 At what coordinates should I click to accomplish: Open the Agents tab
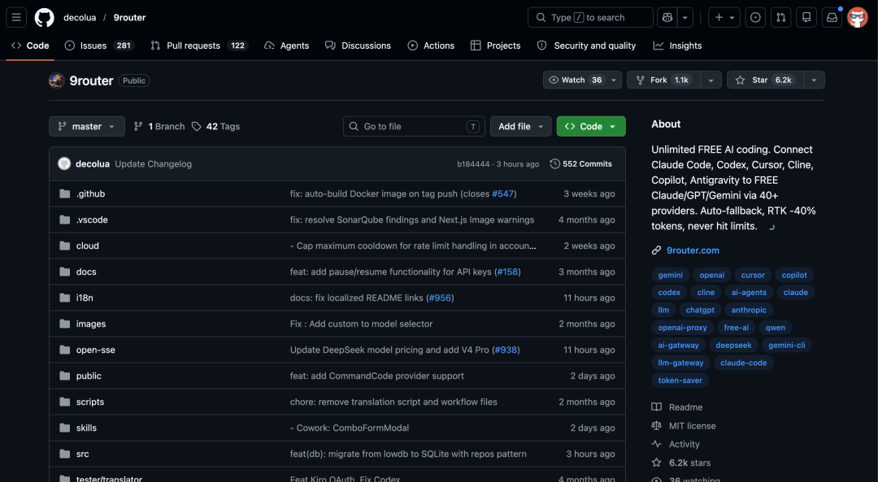[x=287, y=46]
